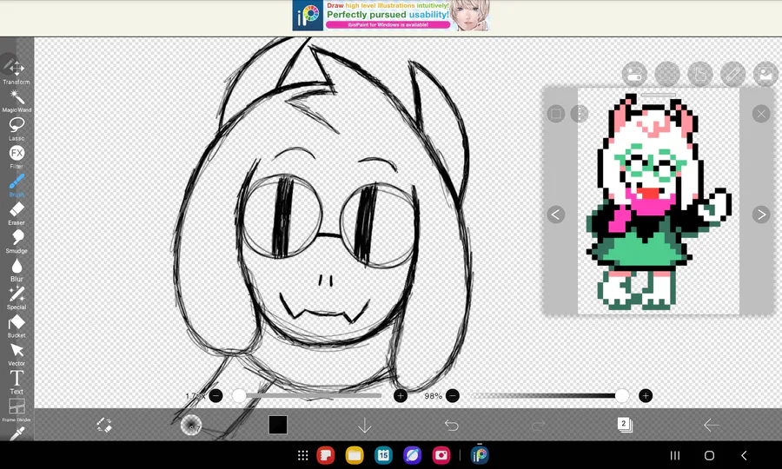
Task: Decrease opacity with minus button
Action: coord(453,396)
